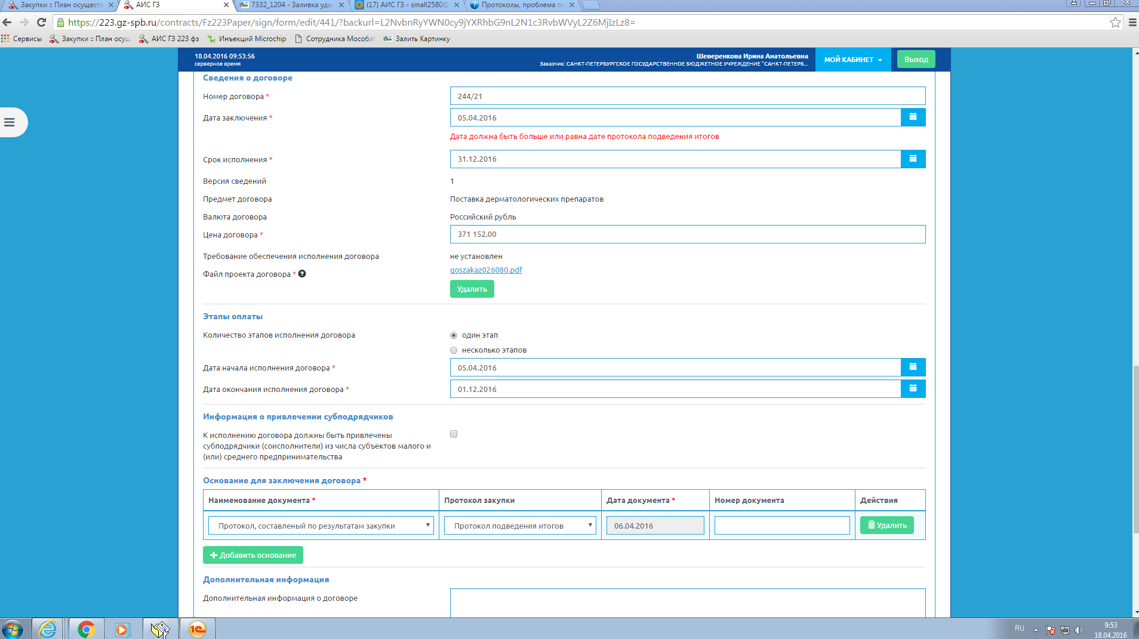Open the media player taskbar icon

click(x=122, y=629)
